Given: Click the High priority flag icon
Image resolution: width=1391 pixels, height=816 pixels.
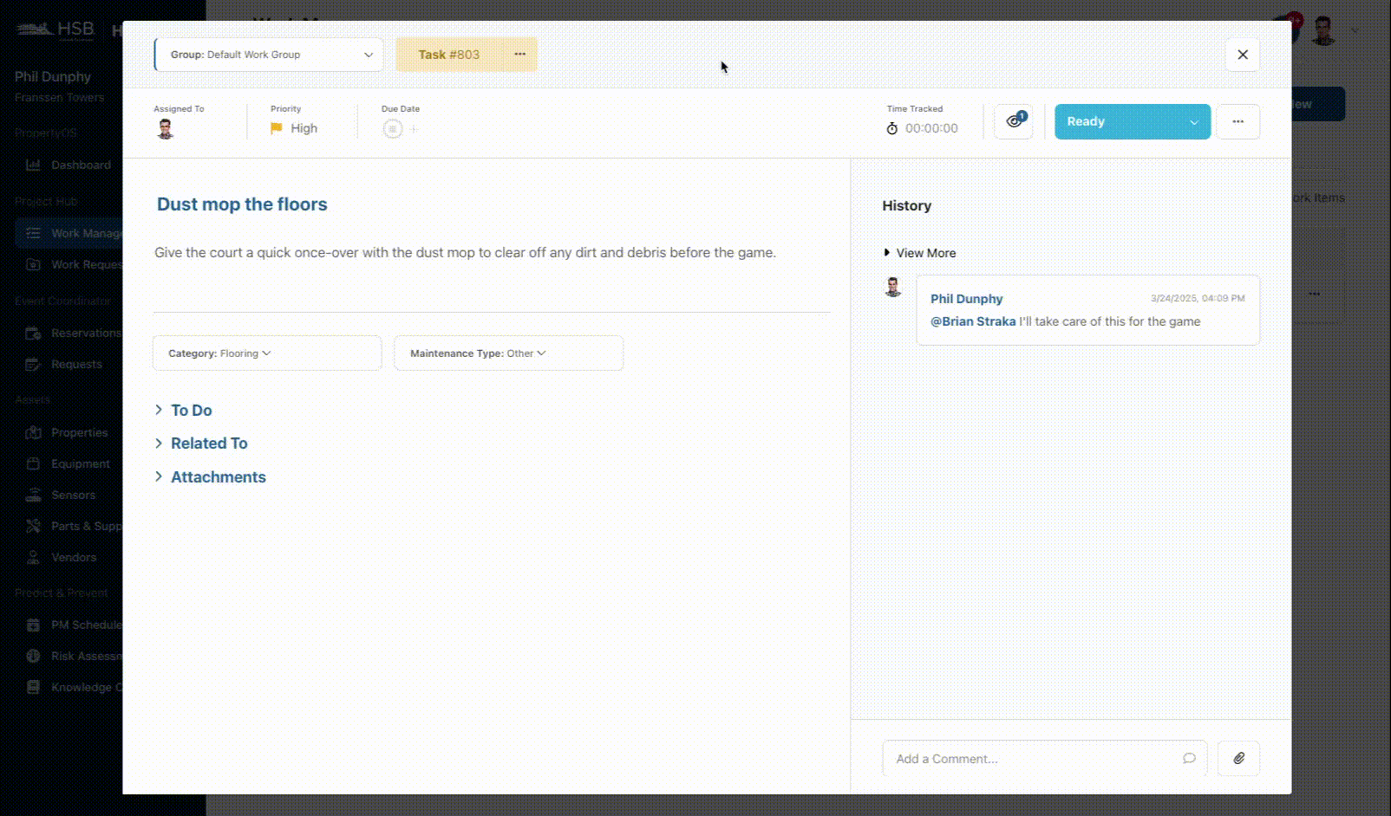Looking at the screenshot, I should click(276, 128).
